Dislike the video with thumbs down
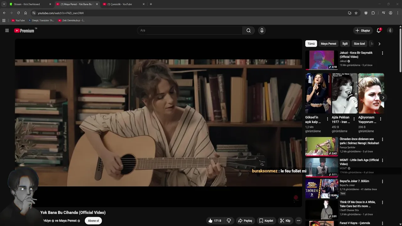 pyautogui.click(x=229, y=221)
